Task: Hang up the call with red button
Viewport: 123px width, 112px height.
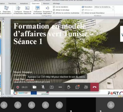Action: tap(94, 87)
